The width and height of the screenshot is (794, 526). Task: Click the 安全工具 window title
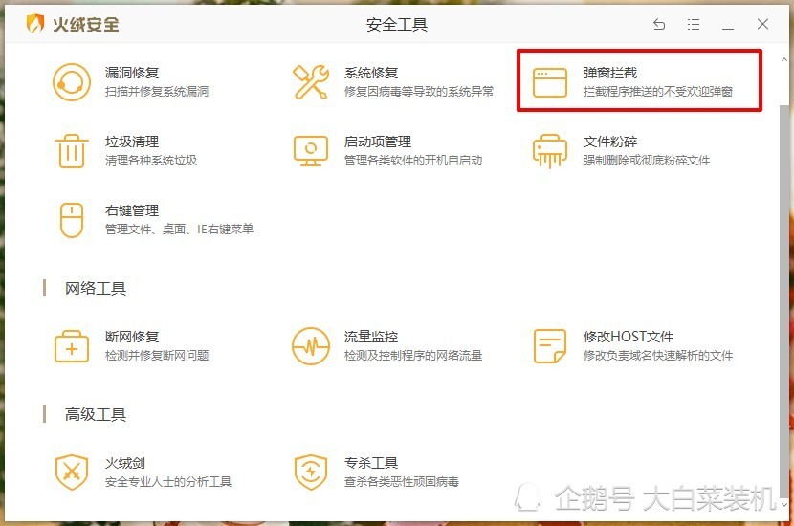coord(397,24)
